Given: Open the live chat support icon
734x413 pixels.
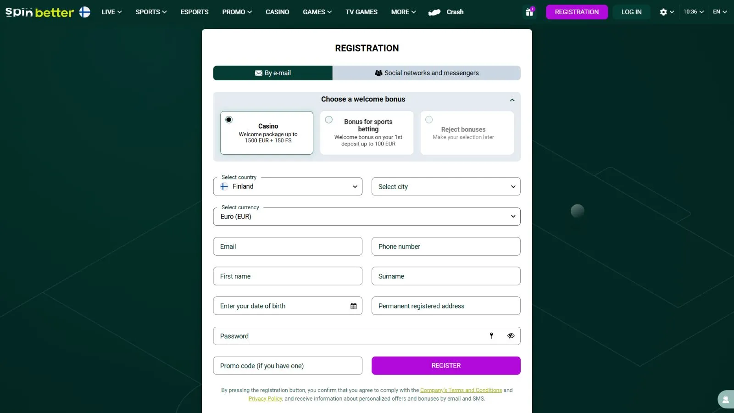Looking at the screenshot, I should [x=725, y=400].
